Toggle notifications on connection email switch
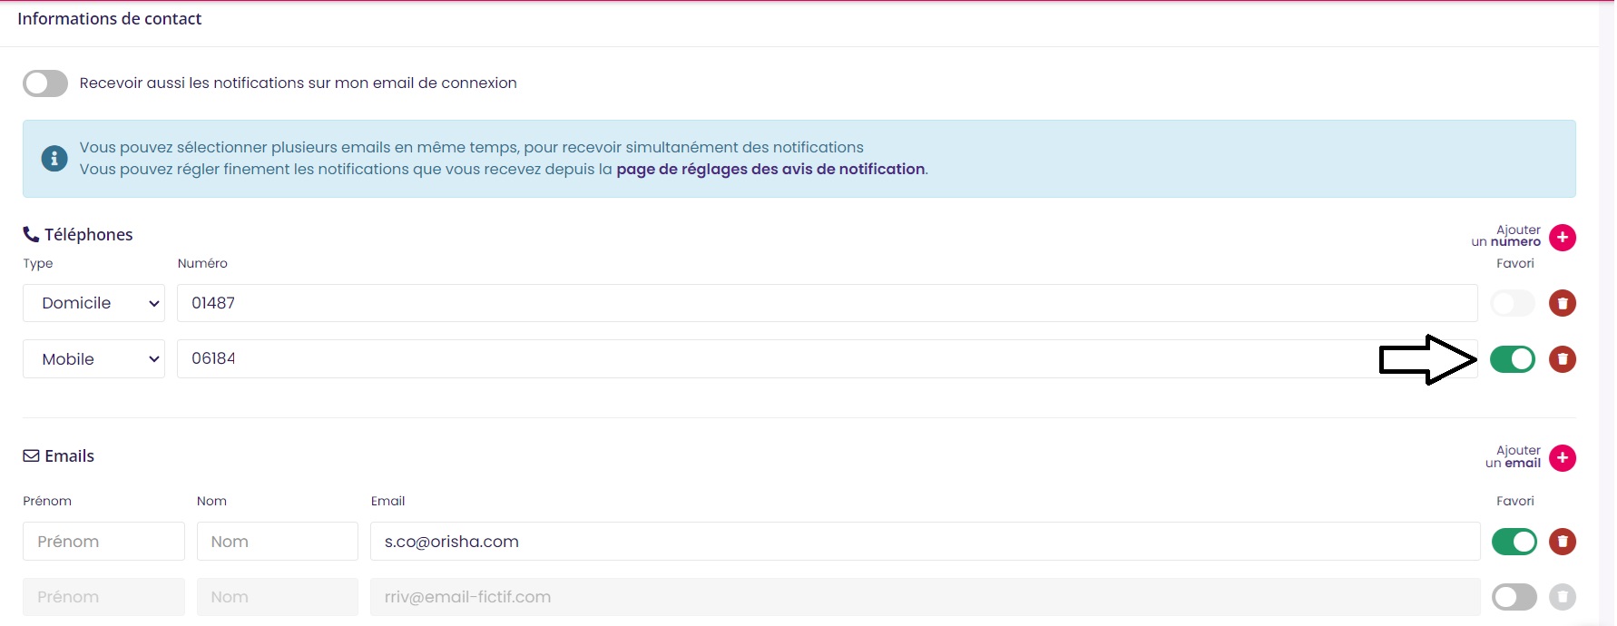 [x=45, y=83]
